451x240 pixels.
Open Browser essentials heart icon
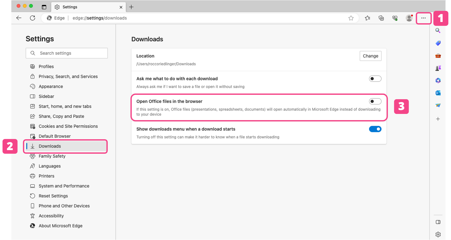395,18
